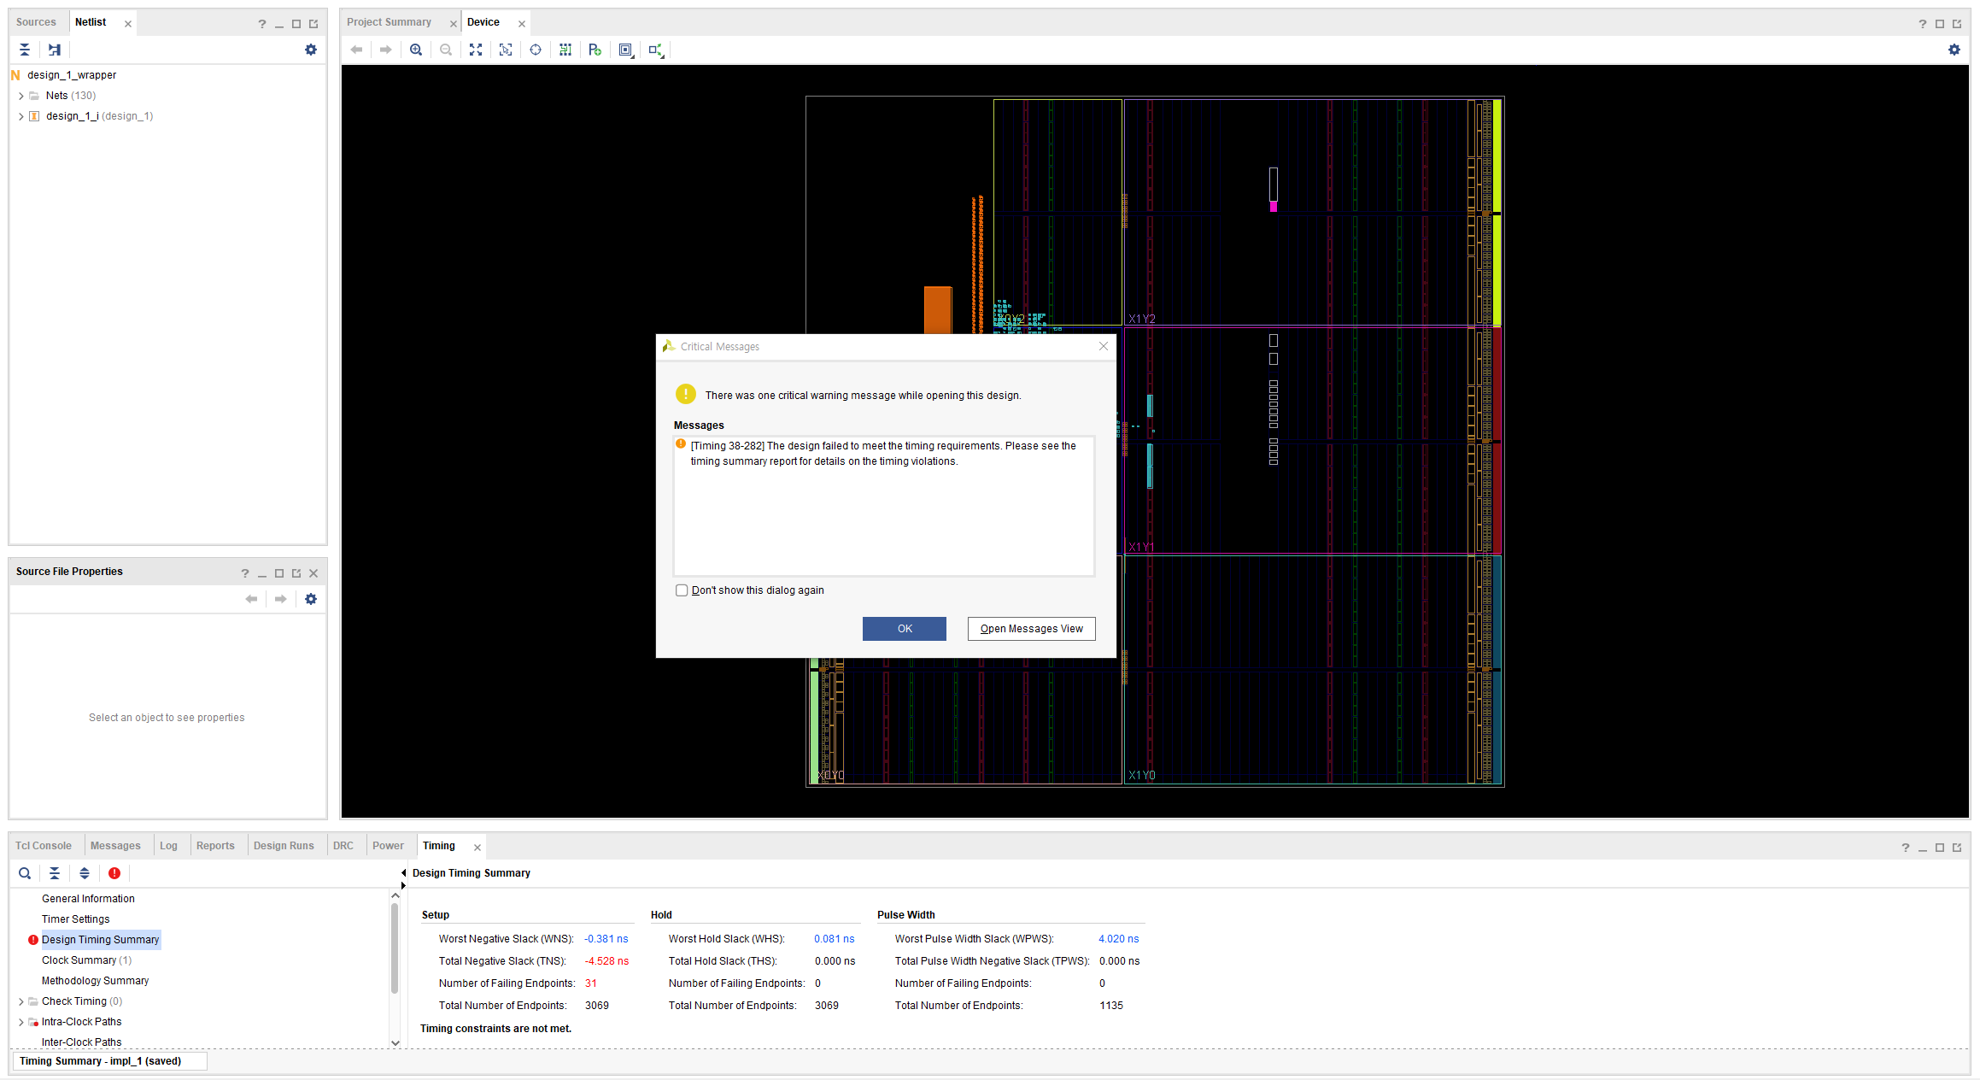Click Zoom Fit in the Device toolbar

coord(476,50)
